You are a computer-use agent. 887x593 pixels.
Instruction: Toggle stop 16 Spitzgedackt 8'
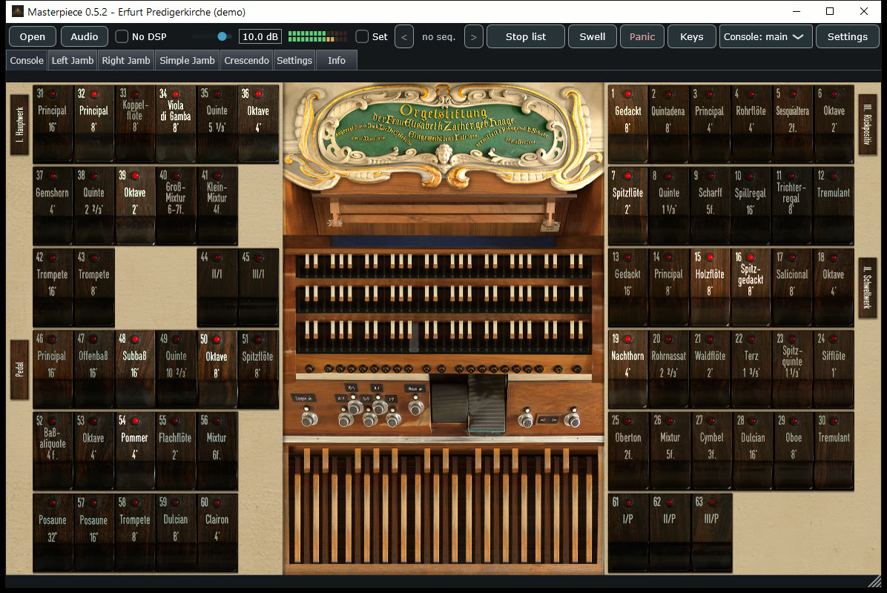[751, 287]
